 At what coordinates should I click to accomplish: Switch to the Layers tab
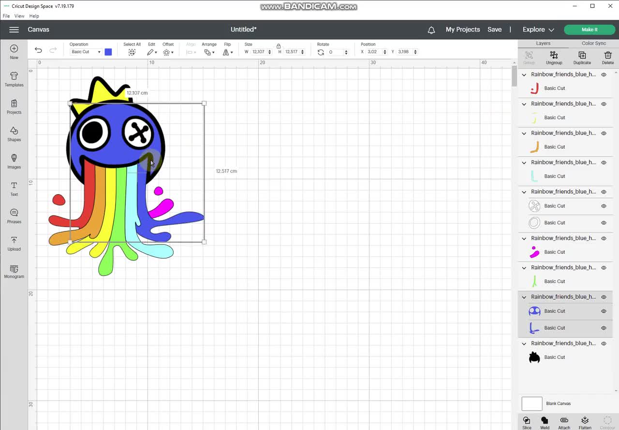point(543,43)
